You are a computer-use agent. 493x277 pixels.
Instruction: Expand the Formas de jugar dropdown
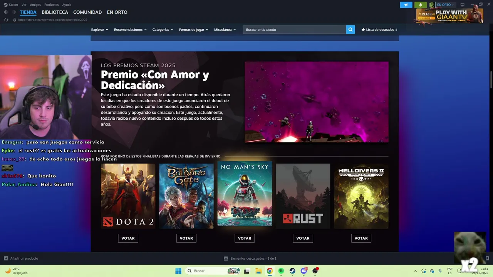(x=193, y=30)
